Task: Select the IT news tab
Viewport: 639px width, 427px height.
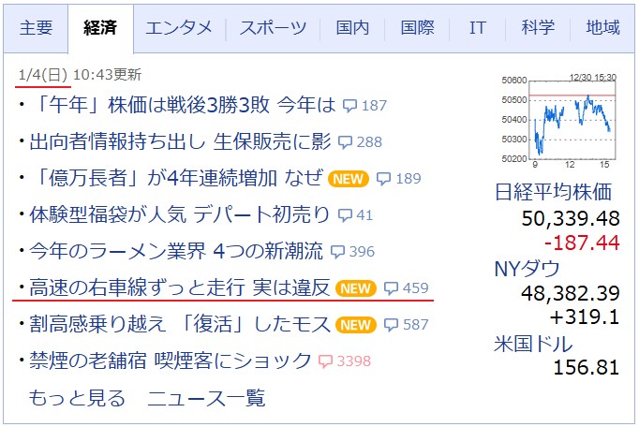Action: pos(478,27)
